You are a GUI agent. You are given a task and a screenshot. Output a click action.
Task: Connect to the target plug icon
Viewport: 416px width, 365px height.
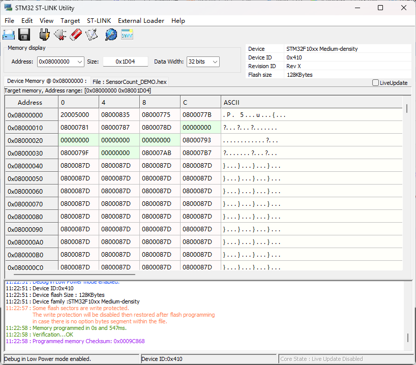[44, 35]
